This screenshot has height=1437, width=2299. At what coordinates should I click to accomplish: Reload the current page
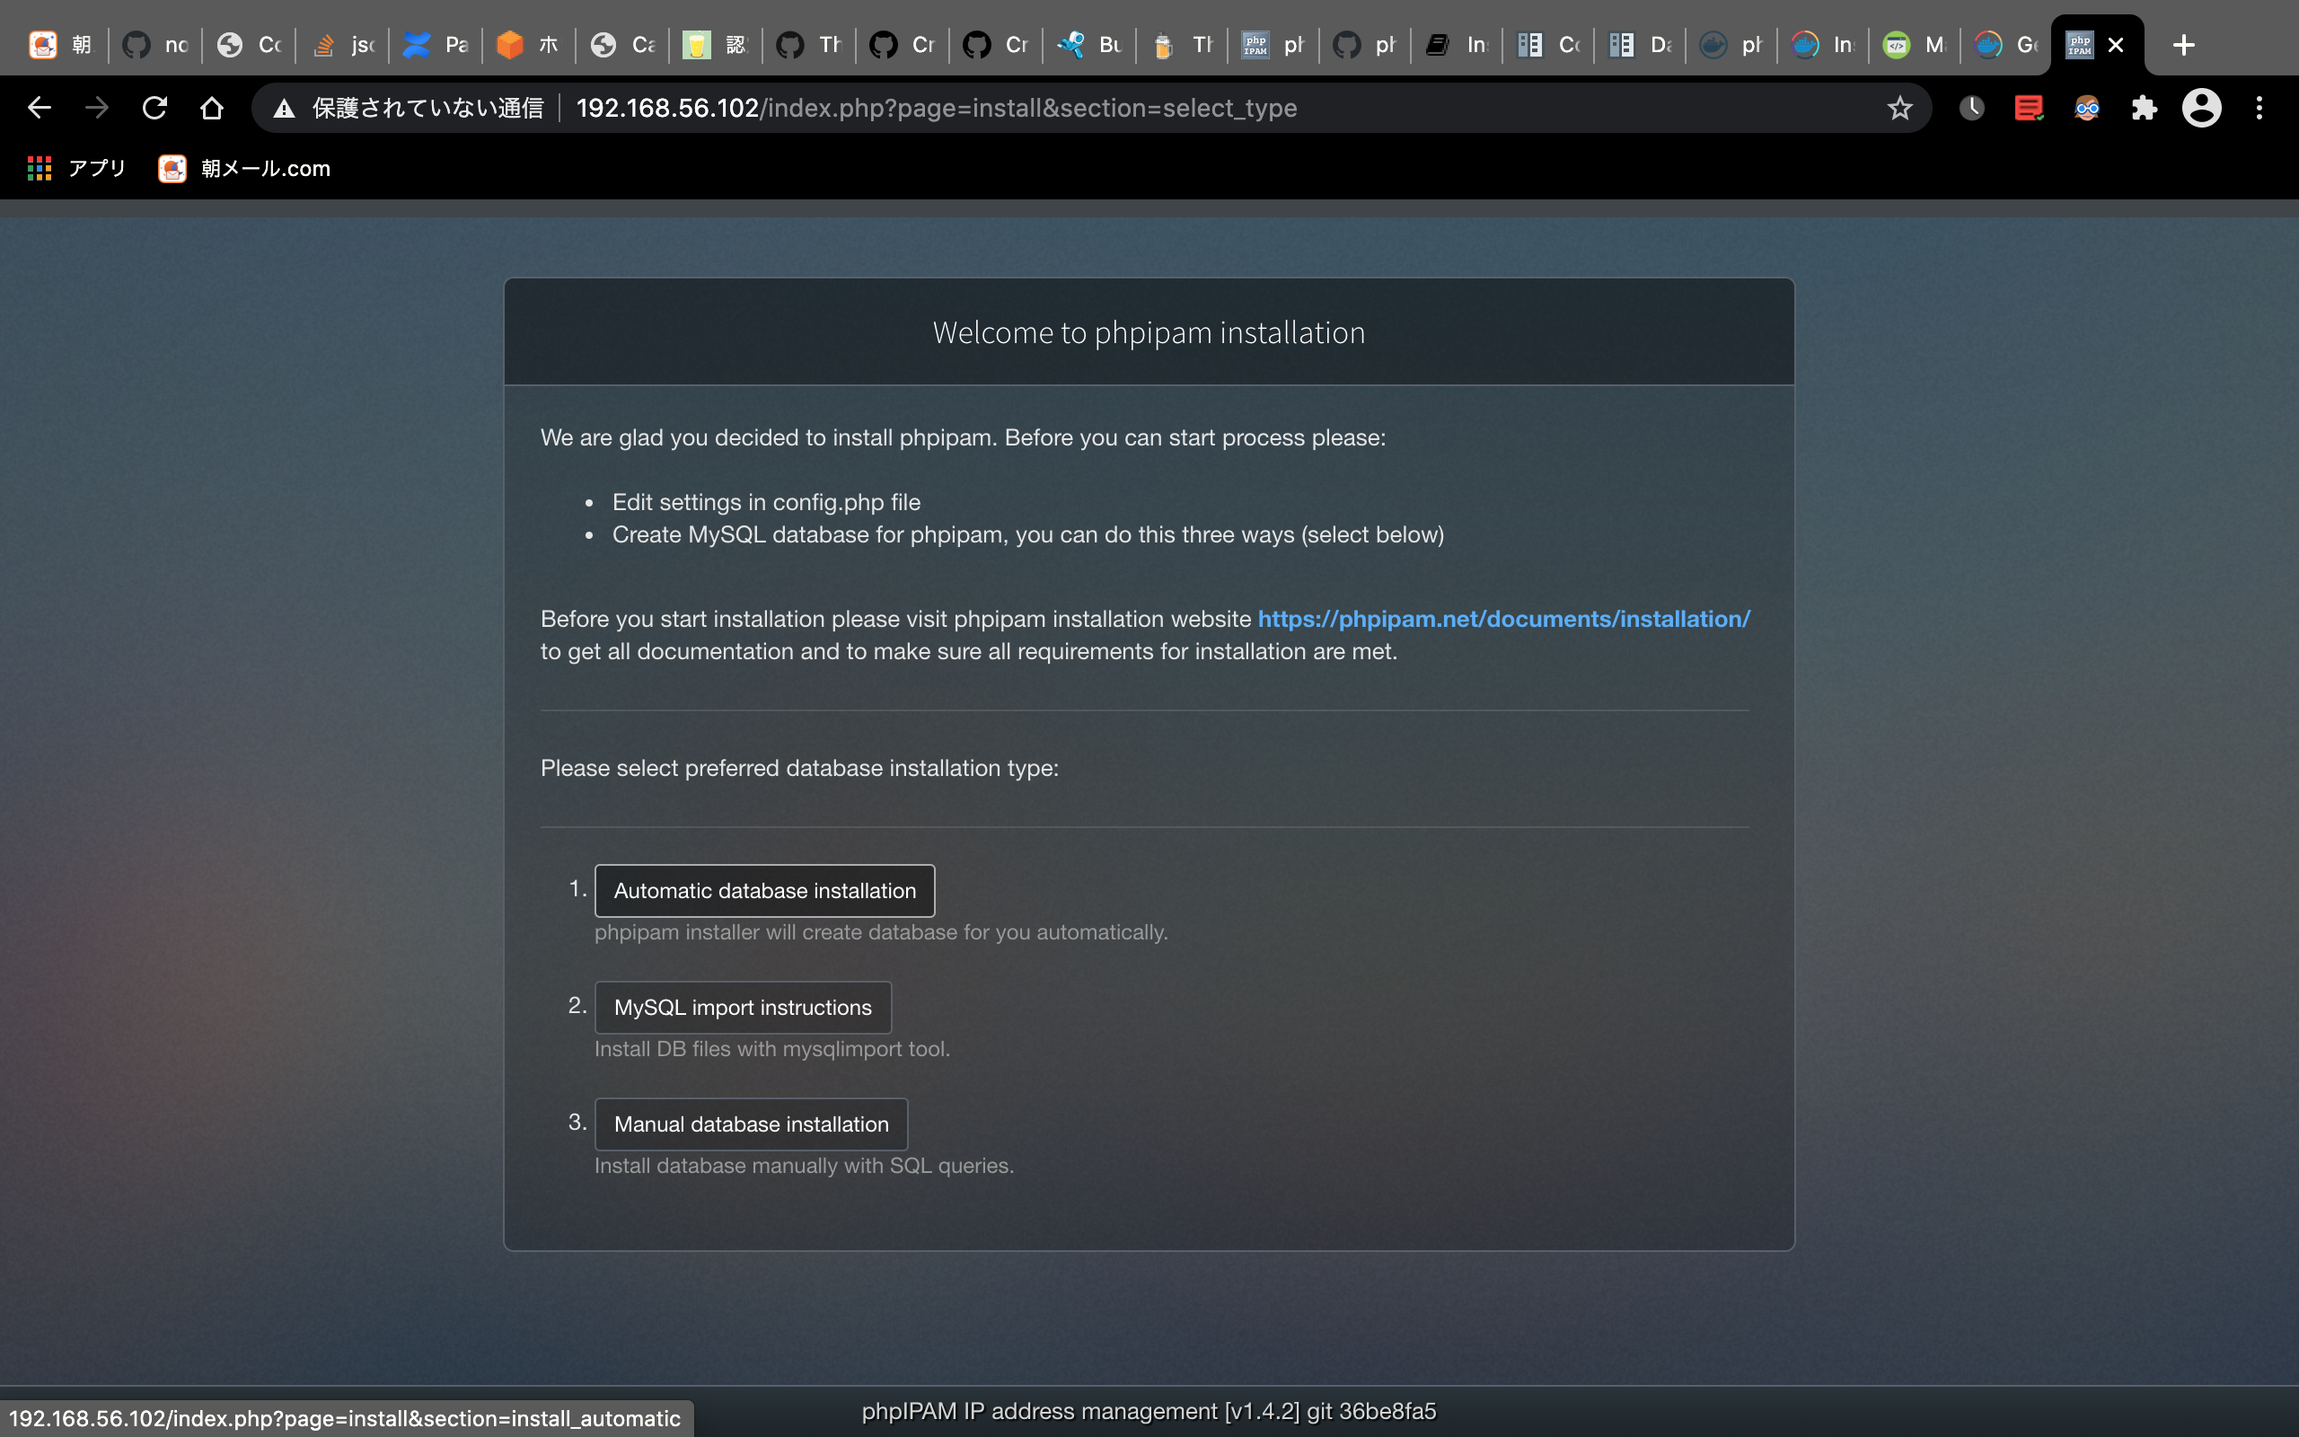[x=154, y=108]
